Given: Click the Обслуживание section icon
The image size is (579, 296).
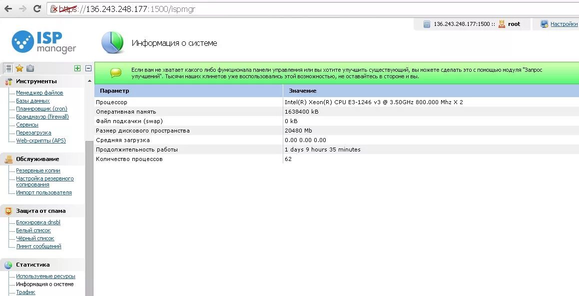Looking at the screenshot, I should tap(8, 159).
